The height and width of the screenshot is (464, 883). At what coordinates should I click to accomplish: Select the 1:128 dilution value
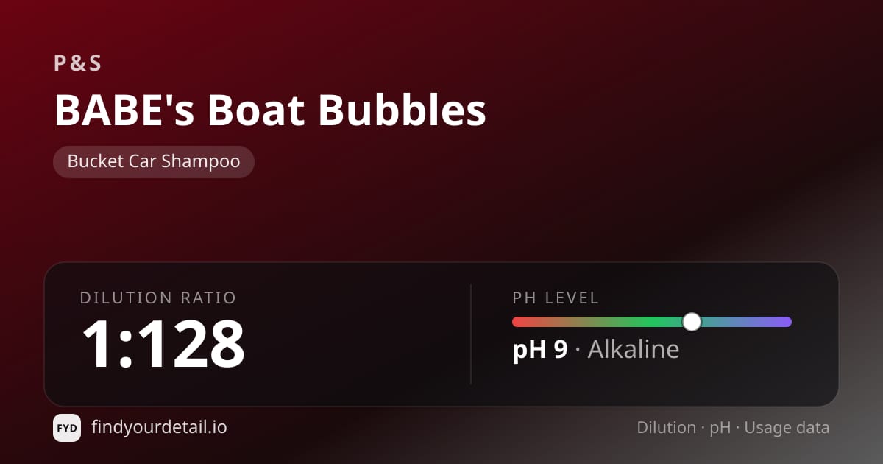tap(163, 343)
